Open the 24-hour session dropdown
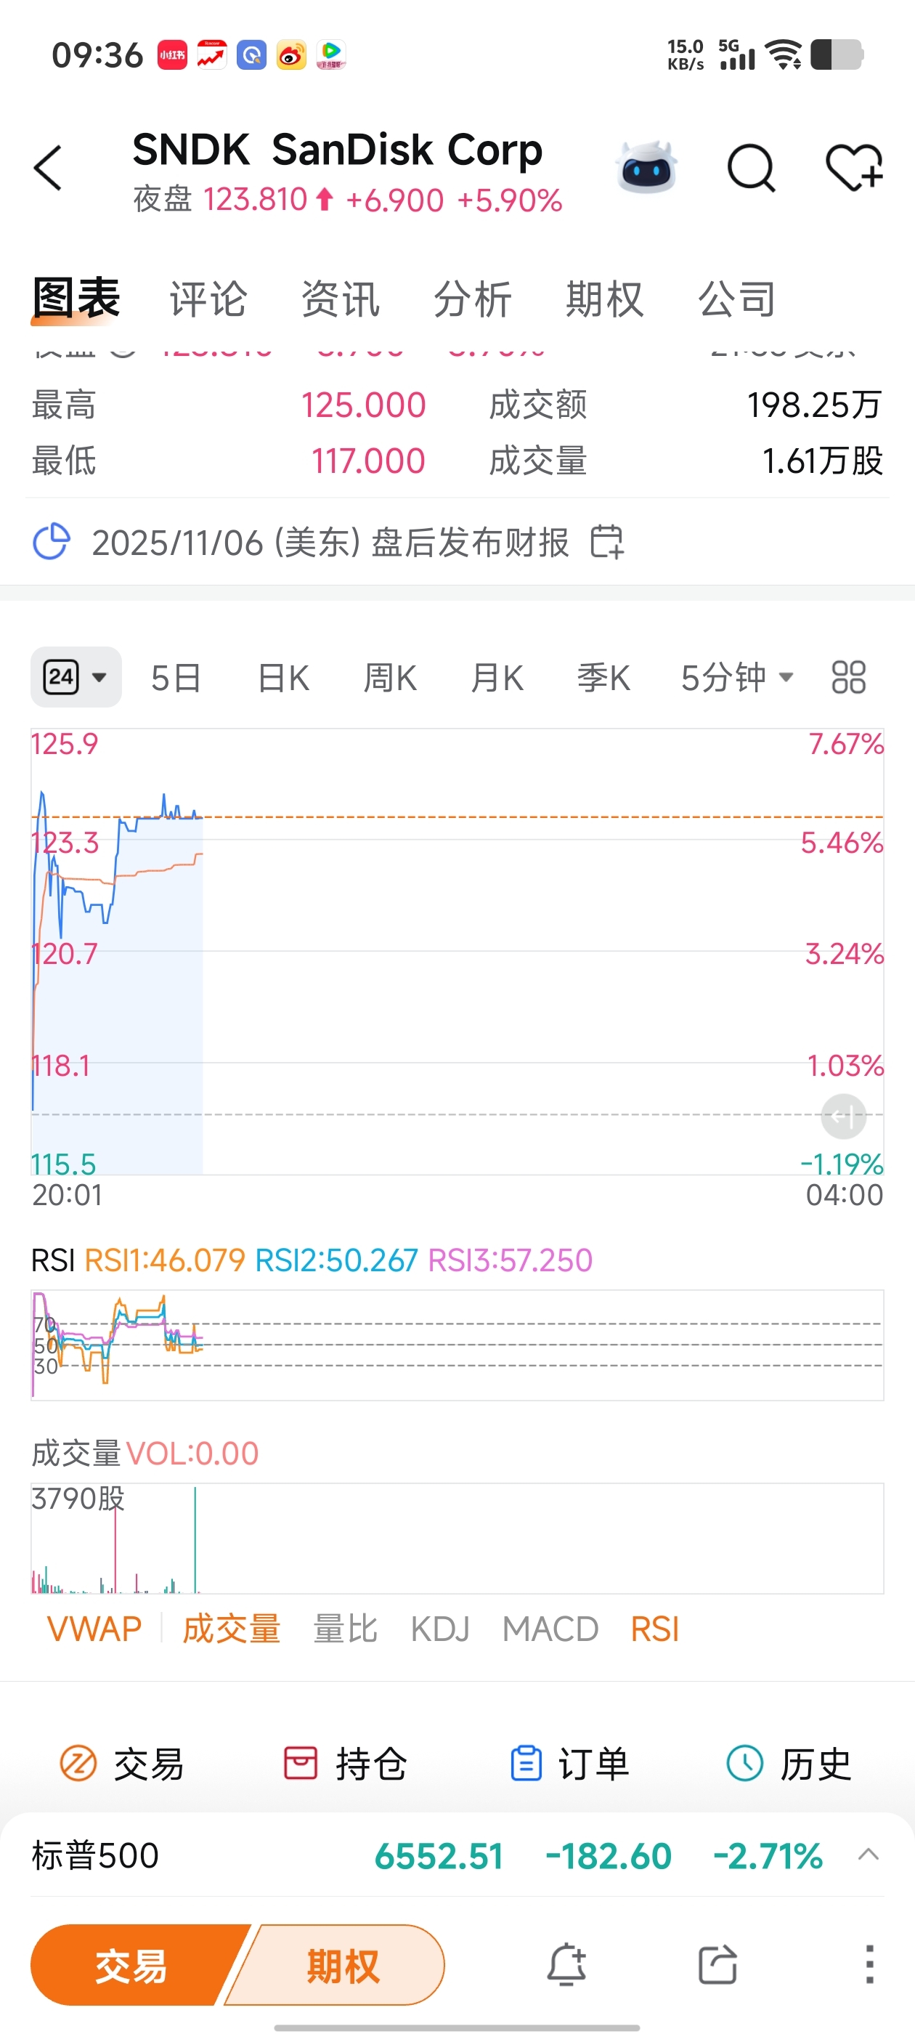The height and width of the screenshot is (2034, 915). pyautogui.click(x=76, y=678)
